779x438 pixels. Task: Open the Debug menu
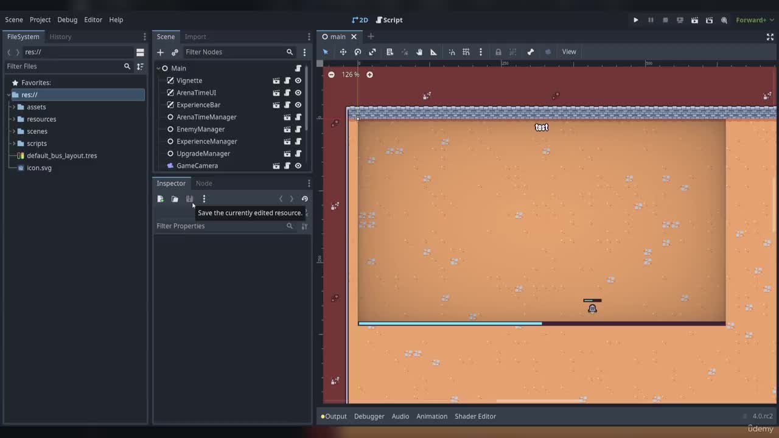point(68,19)
